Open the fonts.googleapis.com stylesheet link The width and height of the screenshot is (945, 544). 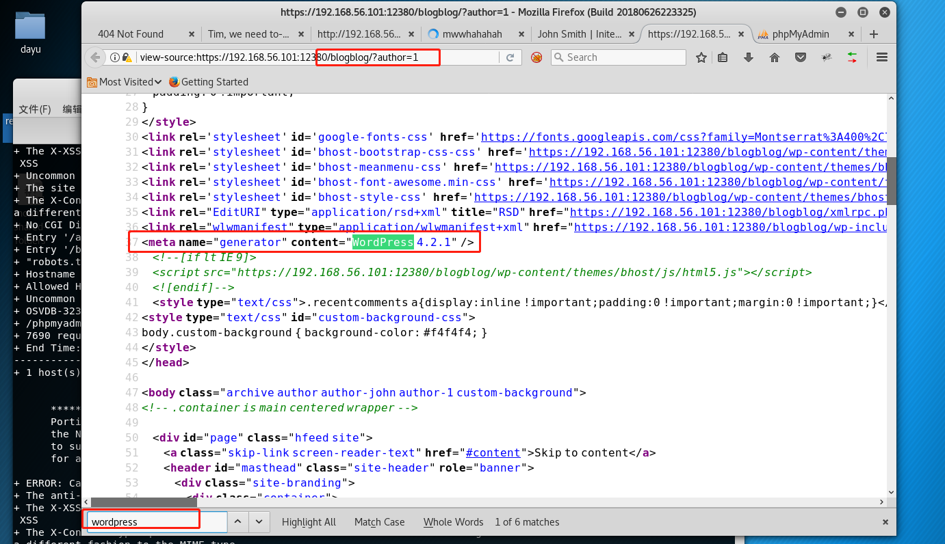click(684, 137)
